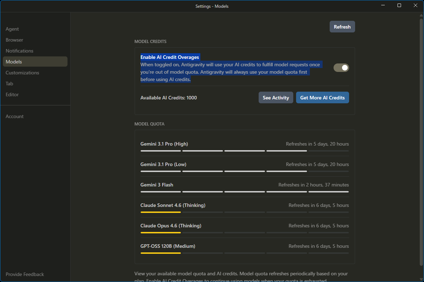Toggle Enable AI Credit Overages switch
This screenshot has width=424, height=282.
click(341, 67)
